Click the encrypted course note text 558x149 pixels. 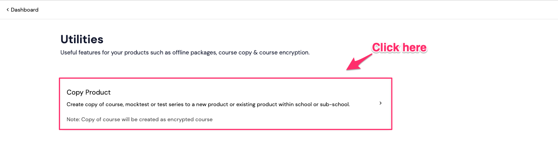click(139, 119)
